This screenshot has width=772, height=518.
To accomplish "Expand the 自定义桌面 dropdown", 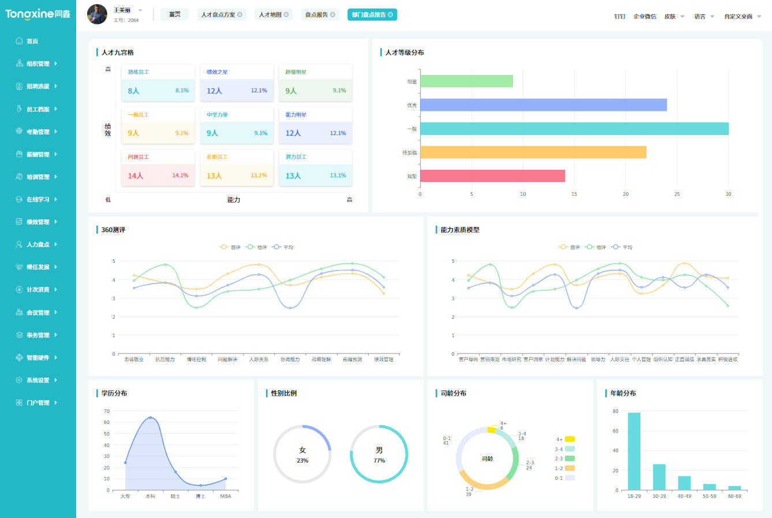I will [x=743, y=16].
